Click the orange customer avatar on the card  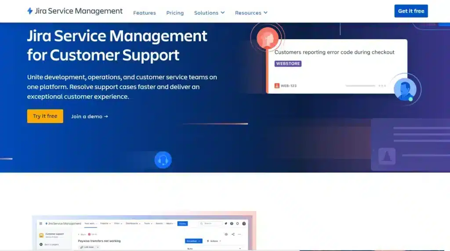click(x=268, y=38)
